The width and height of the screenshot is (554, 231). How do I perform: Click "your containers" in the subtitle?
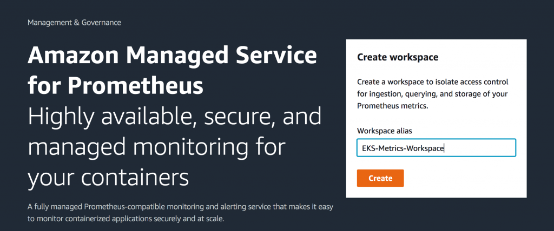coord(108,177)
